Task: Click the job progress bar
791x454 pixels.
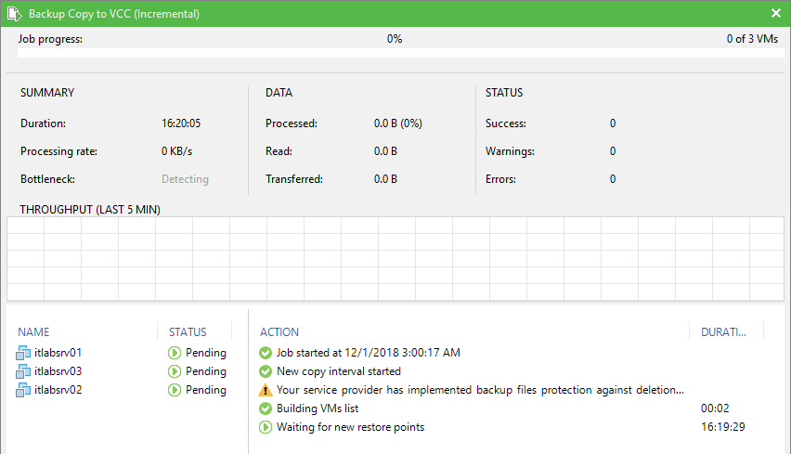Action: (400, 53)
